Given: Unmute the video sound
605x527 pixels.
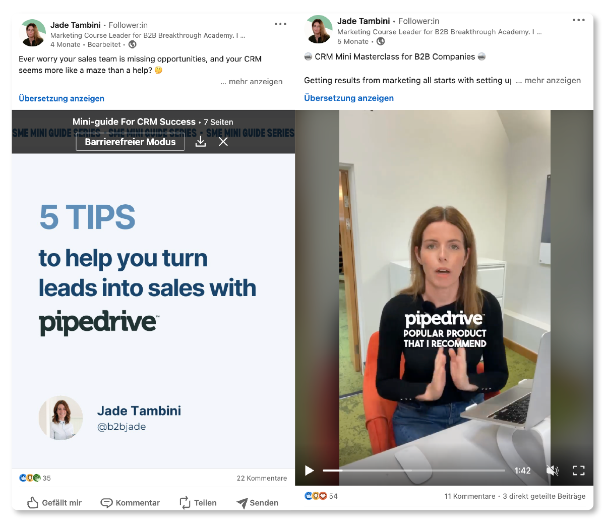Looking at the screenshot, I should [552, 471].
